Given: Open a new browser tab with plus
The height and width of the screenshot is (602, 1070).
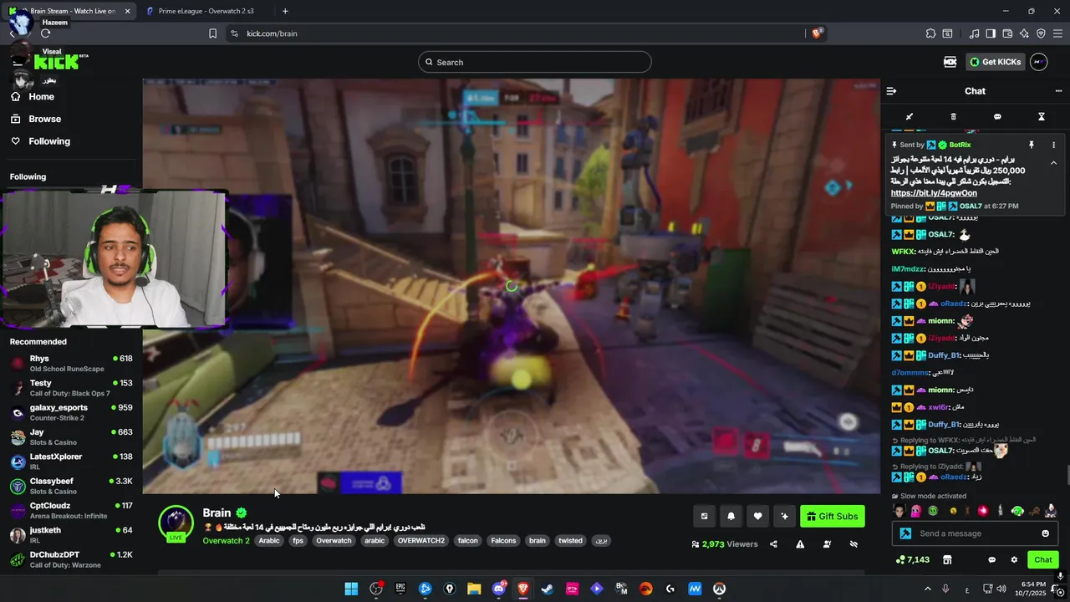Looking at the screenshot, I should click(x=285, y=11).
